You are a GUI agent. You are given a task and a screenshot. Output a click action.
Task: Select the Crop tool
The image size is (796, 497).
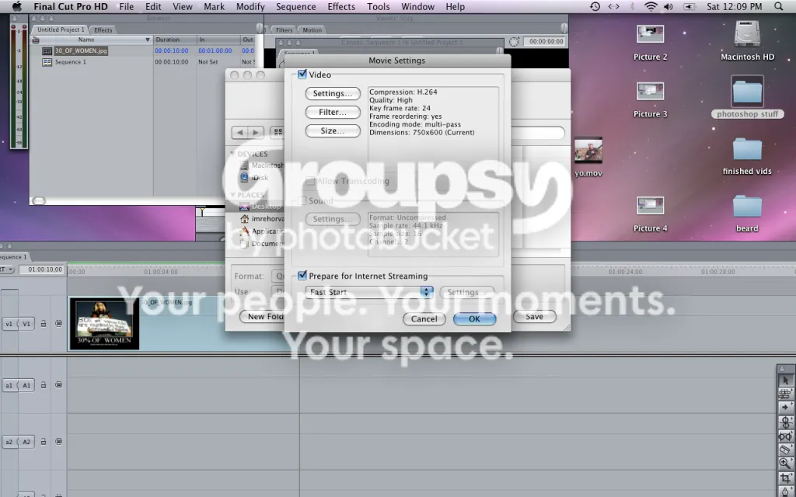pos(785,478)
